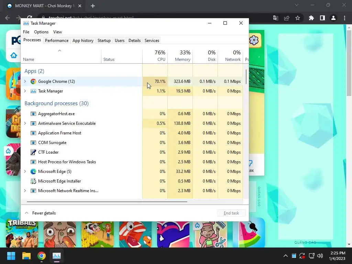Viewport: 352px width, 264px height.
Task: Click the Status column header
Action: click(x=122, y=56)
